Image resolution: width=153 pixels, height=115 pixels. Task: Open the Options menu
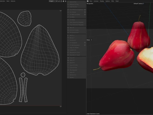click(x=107, y=1)
